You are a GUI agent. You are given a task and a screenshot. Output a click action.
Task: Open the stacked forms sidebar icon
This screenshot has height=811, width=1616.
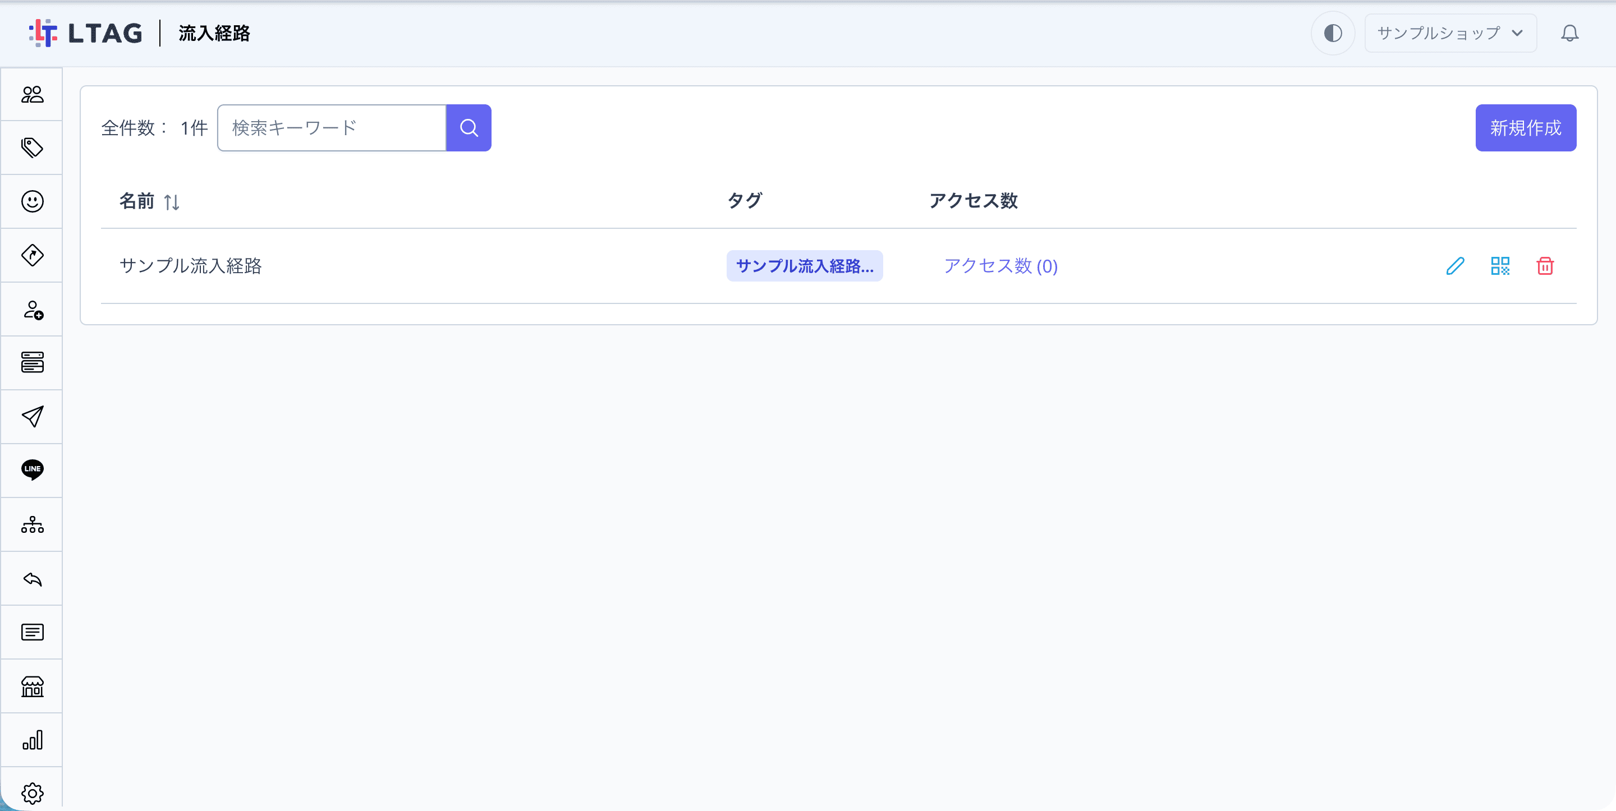[32, 362]
